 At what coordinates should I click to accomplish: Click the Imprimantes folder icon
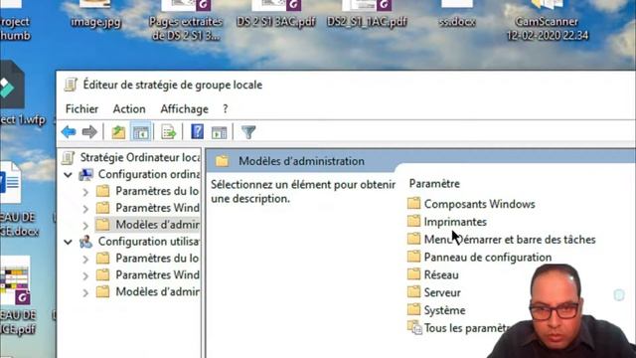coord(413,221)
